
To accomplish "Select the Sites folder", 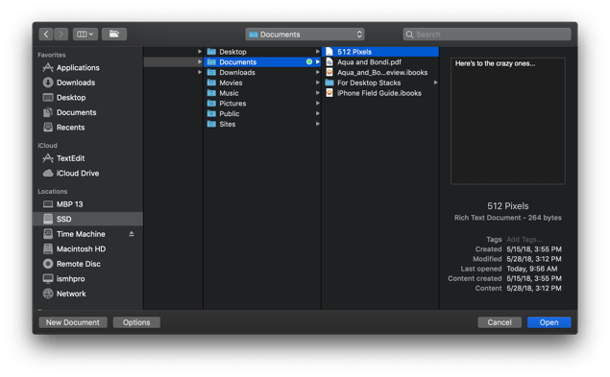I will (262, 124).
